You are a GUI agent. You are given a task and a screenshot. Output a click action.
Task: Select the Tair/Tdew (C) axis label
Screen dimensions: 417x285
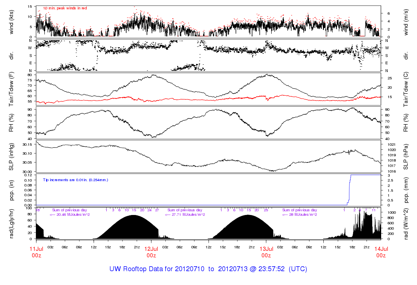pos(406,89)
